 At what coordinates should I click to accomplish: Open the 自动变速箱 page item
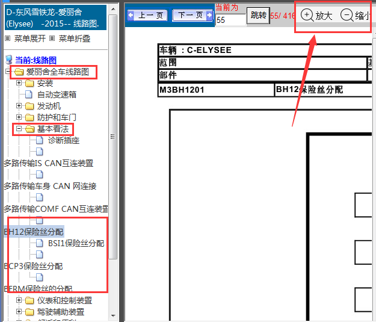[57, 94]
